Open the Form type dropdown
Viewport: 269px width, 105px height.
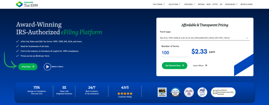click(205, 38)
